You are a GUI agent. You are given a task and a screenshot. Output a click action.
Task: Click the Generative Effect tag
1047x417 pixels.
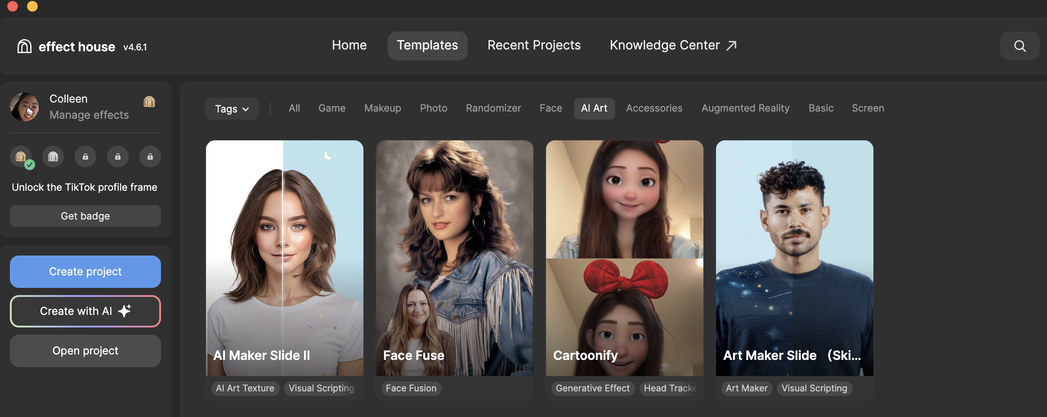[593, 388]
